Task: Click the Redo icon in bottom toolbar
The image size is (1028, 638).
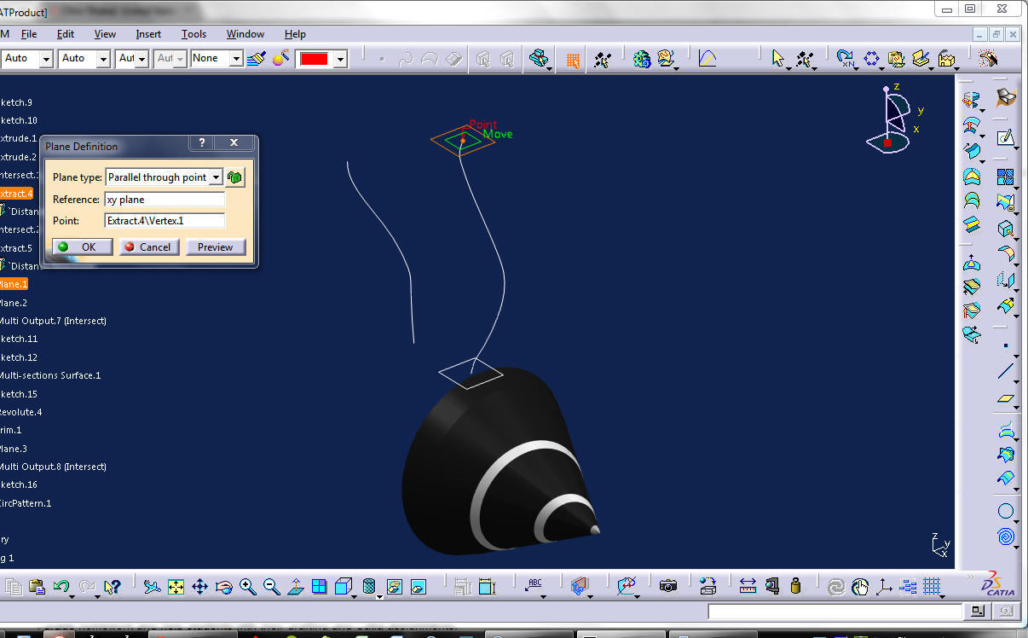Action: tap(86, 586)
